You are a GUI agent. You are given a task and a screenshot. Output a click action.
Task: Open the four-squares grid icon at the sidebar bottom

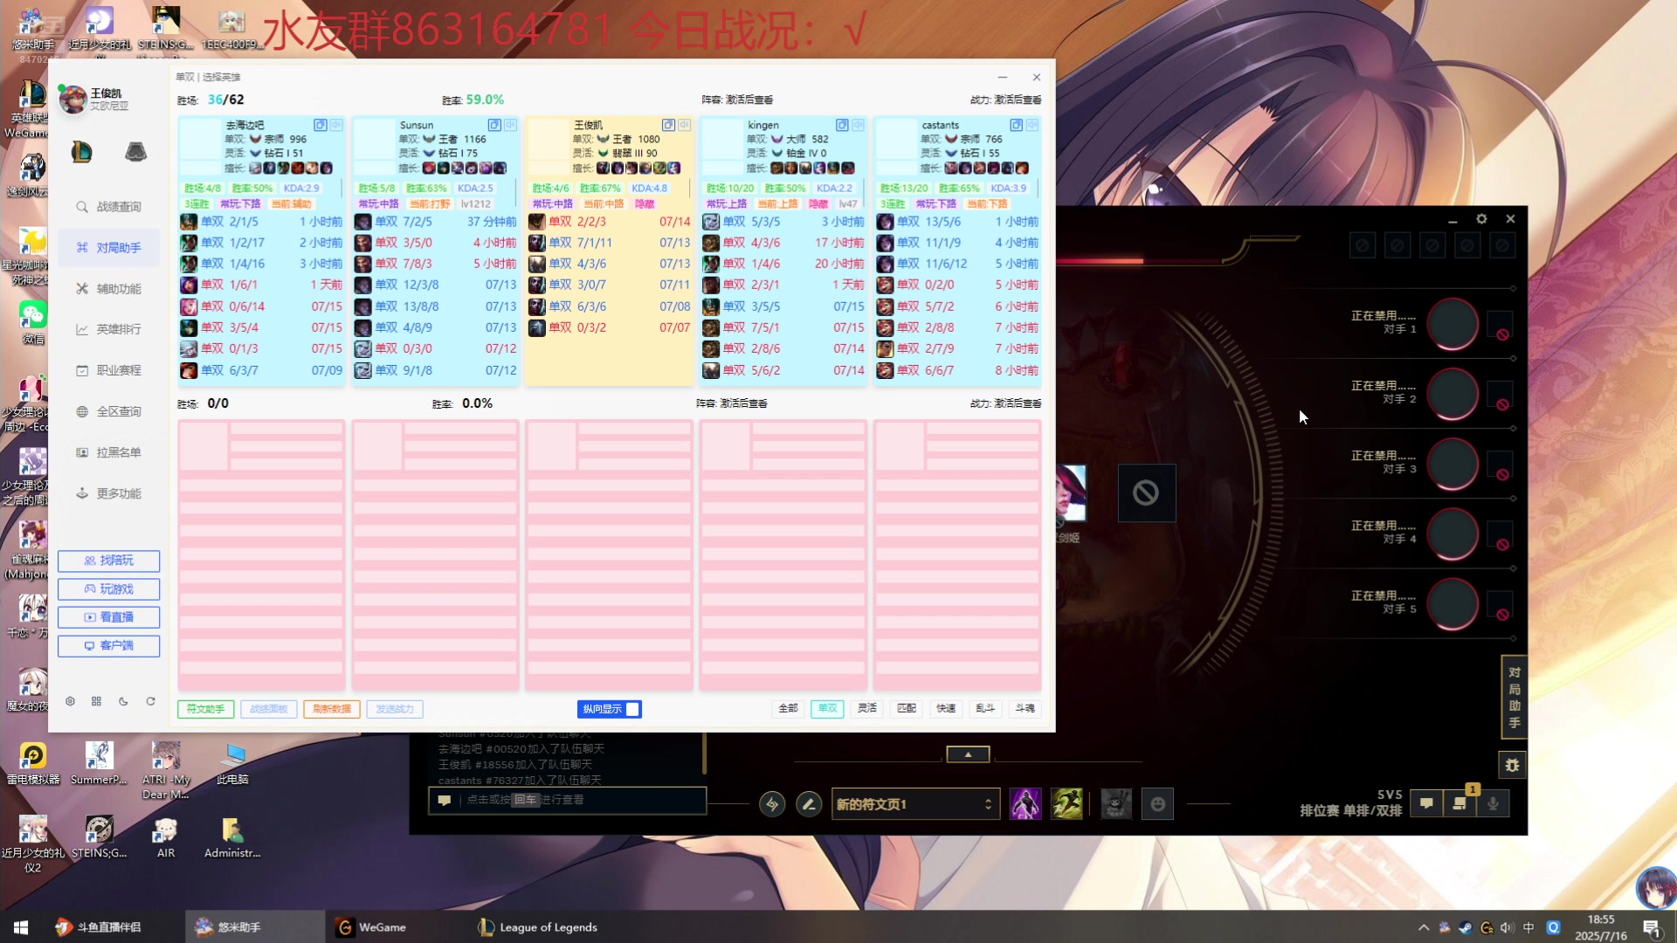tap(96, 701)
